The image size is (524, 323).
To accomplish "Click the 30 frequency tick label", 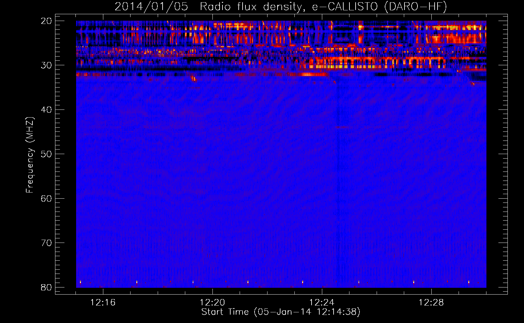I will [46, 65].
